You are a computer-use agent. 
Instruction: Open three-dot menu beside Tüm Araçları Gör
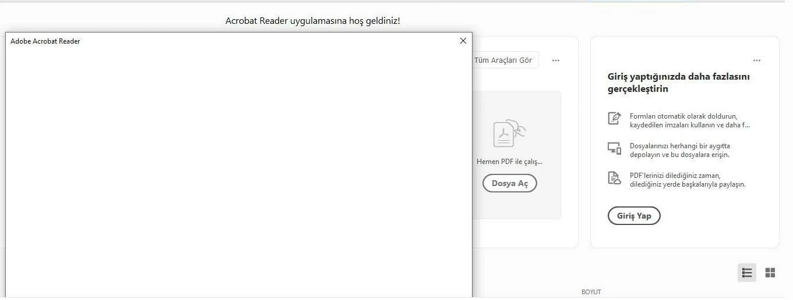556,60
